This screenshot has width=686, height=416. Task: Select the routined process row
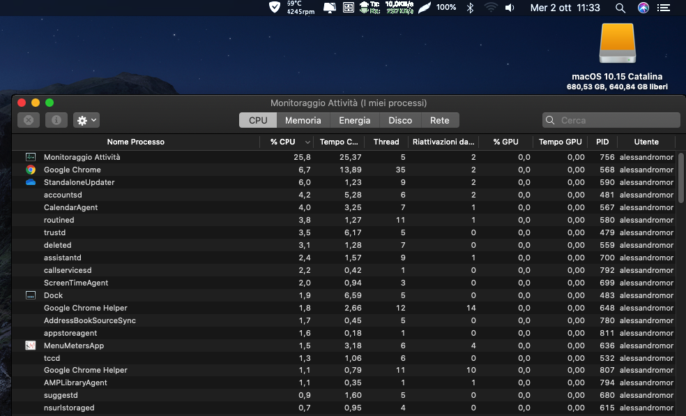[345, 220]
